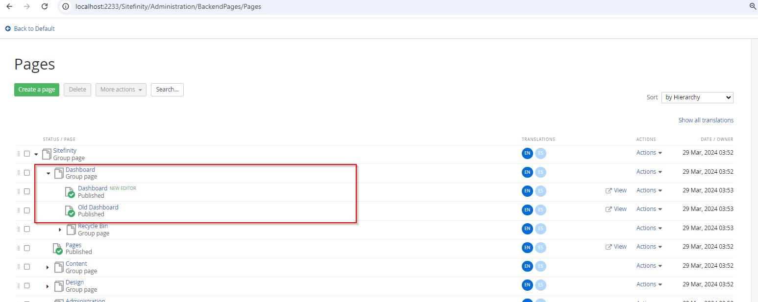The height and width of the screenshot is (302, 758).
Task: Open the More actions dropdown
Action: (121, 90)
